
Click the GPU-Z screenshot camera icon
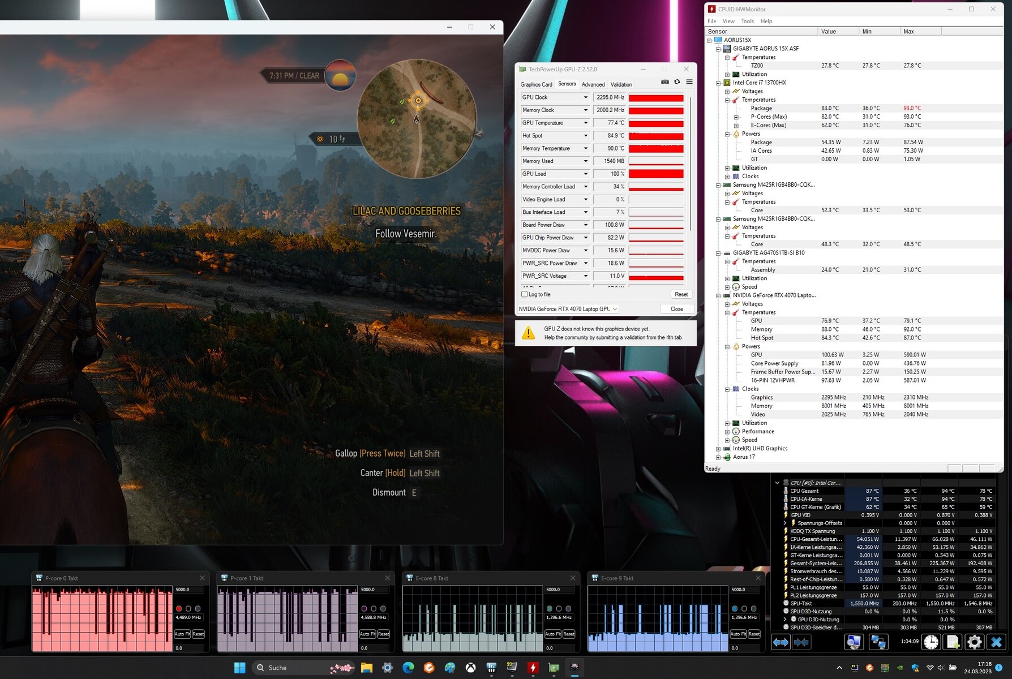665,82
